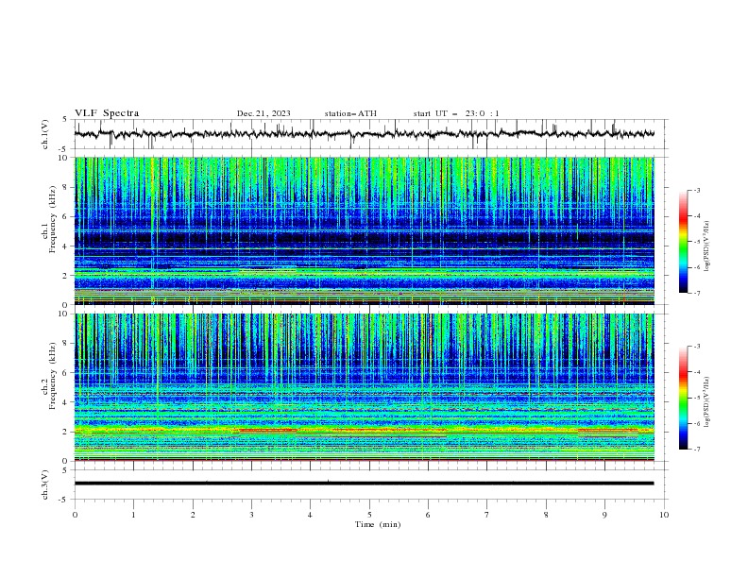
Task: Click the "VLF Spectra" plot title
Action: pos(107,113)
